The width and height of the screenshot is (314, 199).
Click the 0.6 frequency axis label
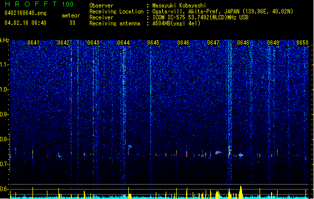4,189
